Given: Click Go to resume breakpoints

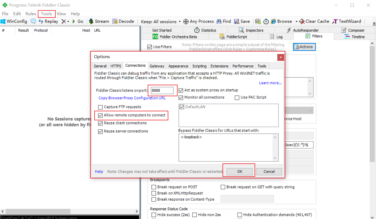Looking at the screenshot, I should tap(78, 21).
